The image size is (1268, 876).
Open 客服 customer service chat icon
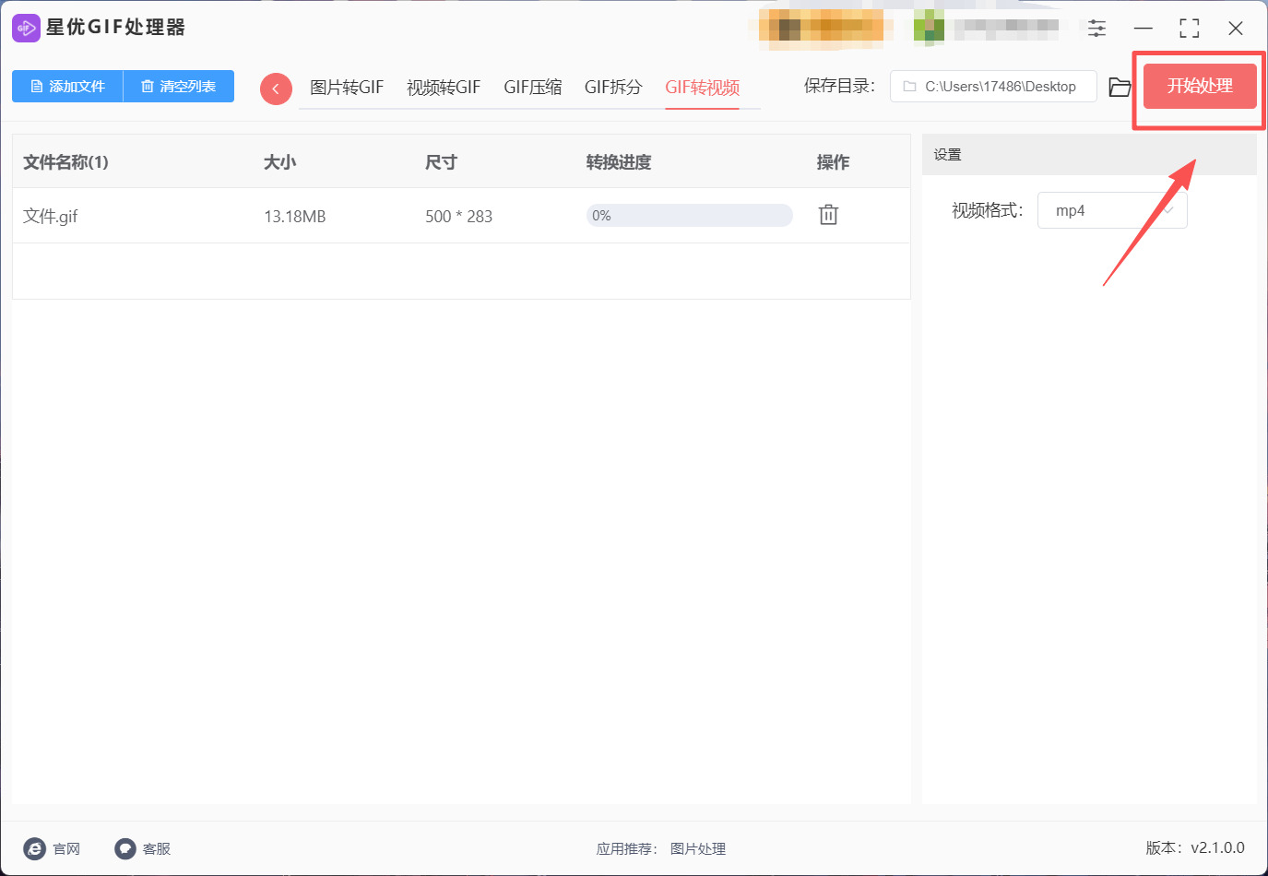click(125, 848)
